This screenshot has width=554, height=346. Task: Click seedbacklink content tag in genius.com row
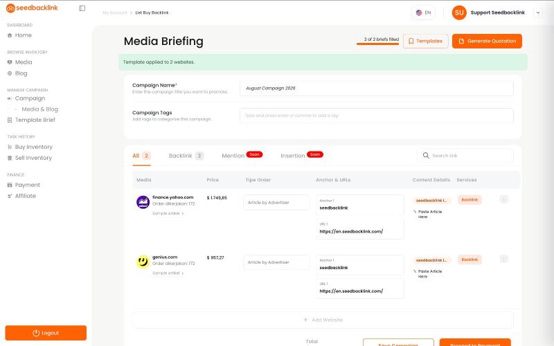(431, 260)
